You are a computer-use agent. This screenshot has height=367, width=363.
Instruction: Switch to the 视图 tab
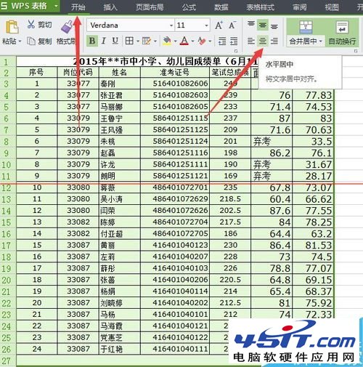coord(332,7)
